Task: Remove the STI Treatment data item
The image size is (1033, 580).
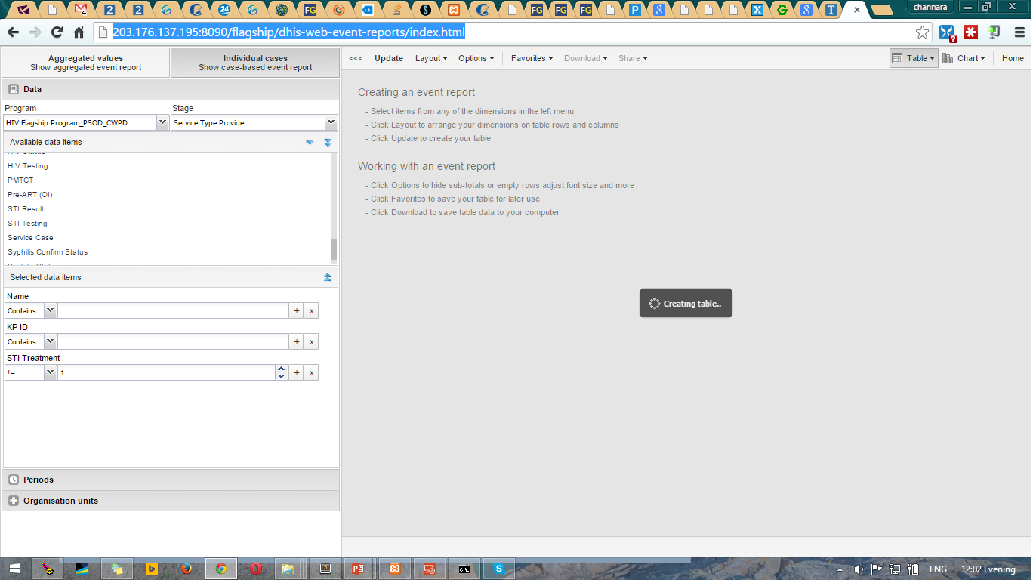Action: (311, 372)
